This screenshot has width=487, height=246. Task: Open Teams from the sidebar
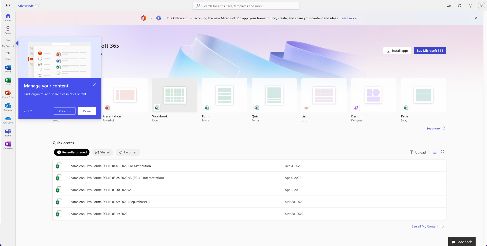(8, 132)
